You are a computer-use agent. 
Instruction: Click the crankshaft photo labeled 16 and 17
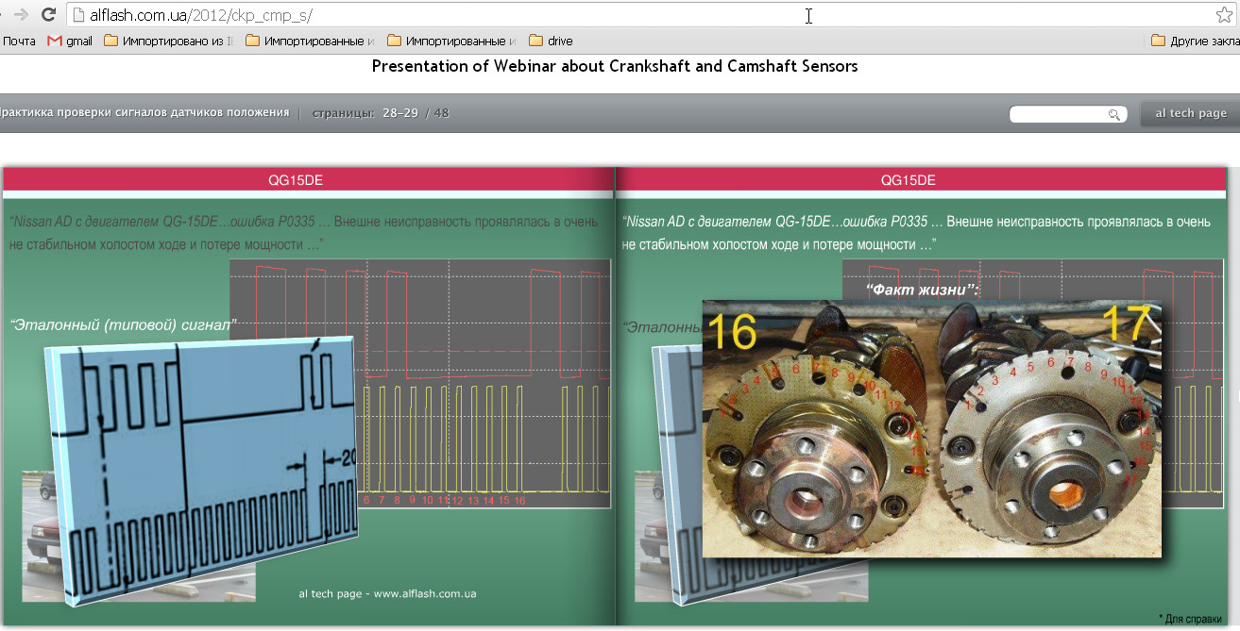[x=931, y=429]
